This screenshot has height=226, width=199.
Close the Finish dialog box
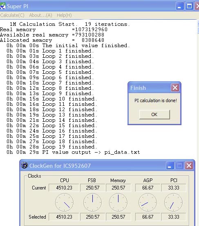pos(175,88)
